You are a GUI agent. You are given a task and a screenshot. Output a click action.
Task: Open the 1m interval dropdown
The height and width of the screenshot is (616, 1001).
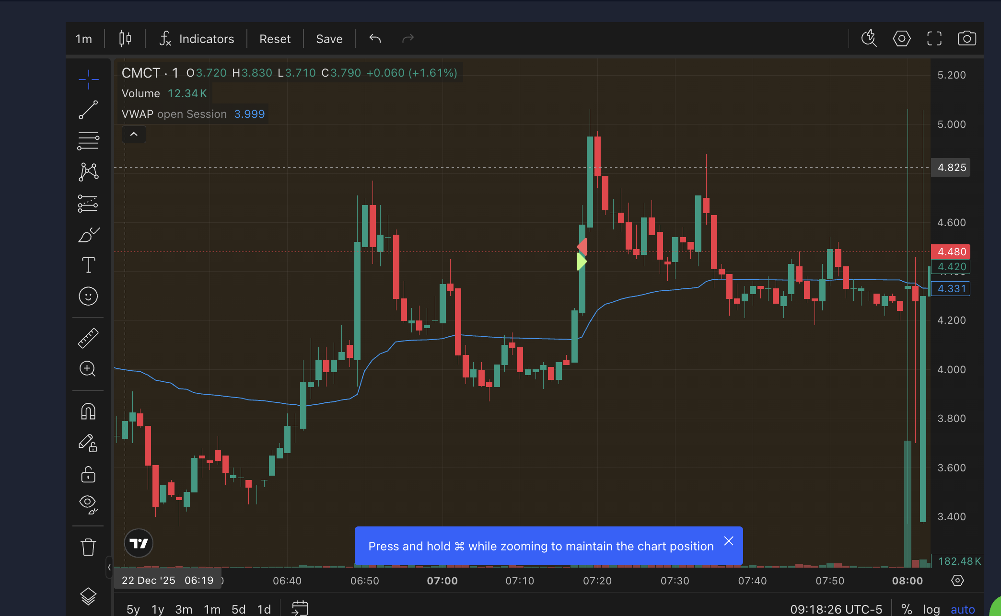tap(84, 39)
